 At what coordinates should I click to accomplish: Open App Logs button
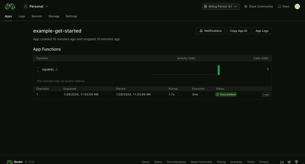pyautogui.click(x=262, y=31)
